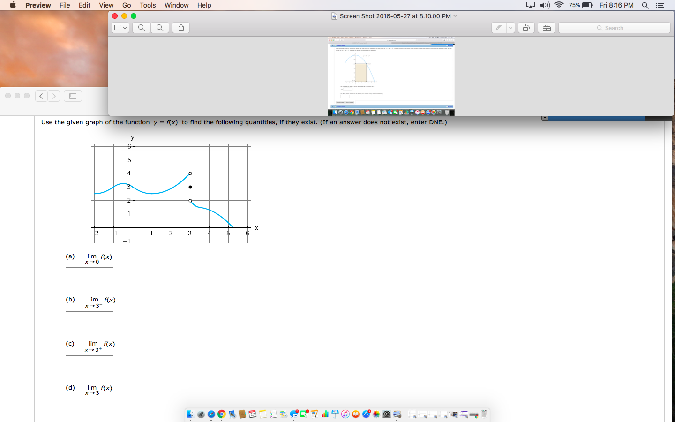This screenshot has width=675, height=422.
Task: Open the sidebar view options dropdown
Action: click(120, 28)
